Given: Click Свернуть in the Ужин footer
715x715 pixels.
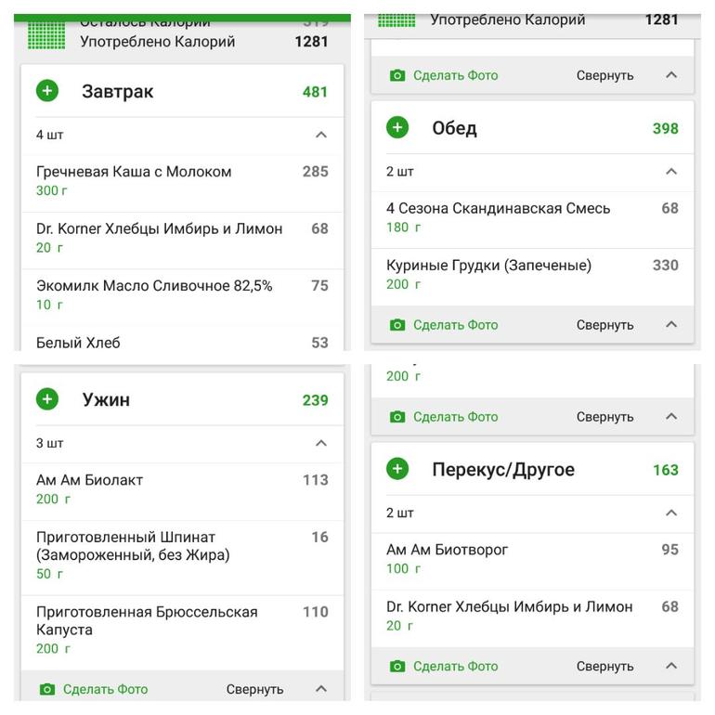Looking at the screenshot, I should [x=254, y=689].
